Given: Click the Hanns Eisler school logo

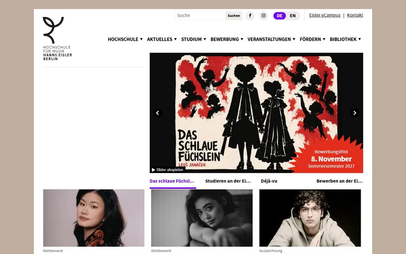Looking at the screenshot, I should pyautogui.click(x=58, y=39).
